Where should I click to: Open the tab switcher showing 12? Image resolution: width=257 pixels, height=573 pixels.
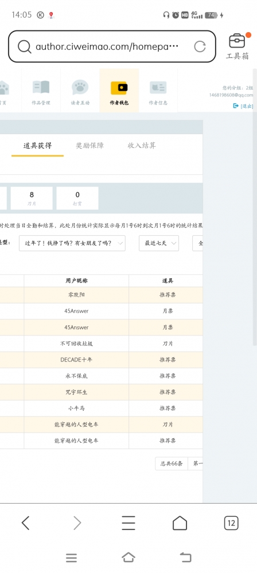pos(231,523)
